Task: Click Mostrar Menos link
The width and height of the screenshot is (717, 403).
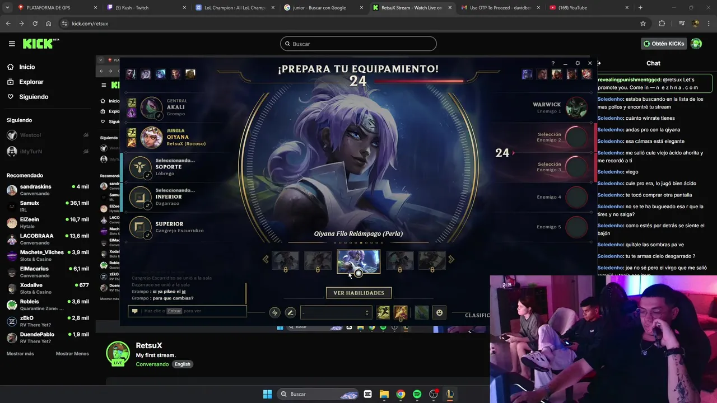Action: click(x=72, y=354)
